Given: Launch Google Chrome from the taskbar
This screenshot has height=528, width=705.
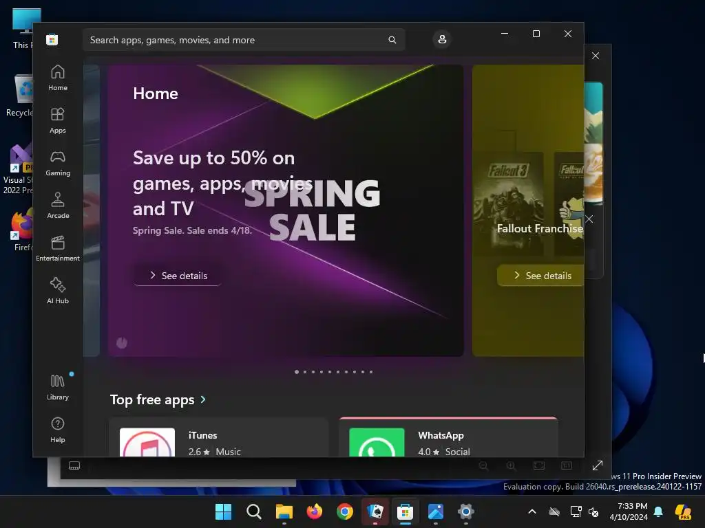Looking at the screenshot, I should click(345, 511).
